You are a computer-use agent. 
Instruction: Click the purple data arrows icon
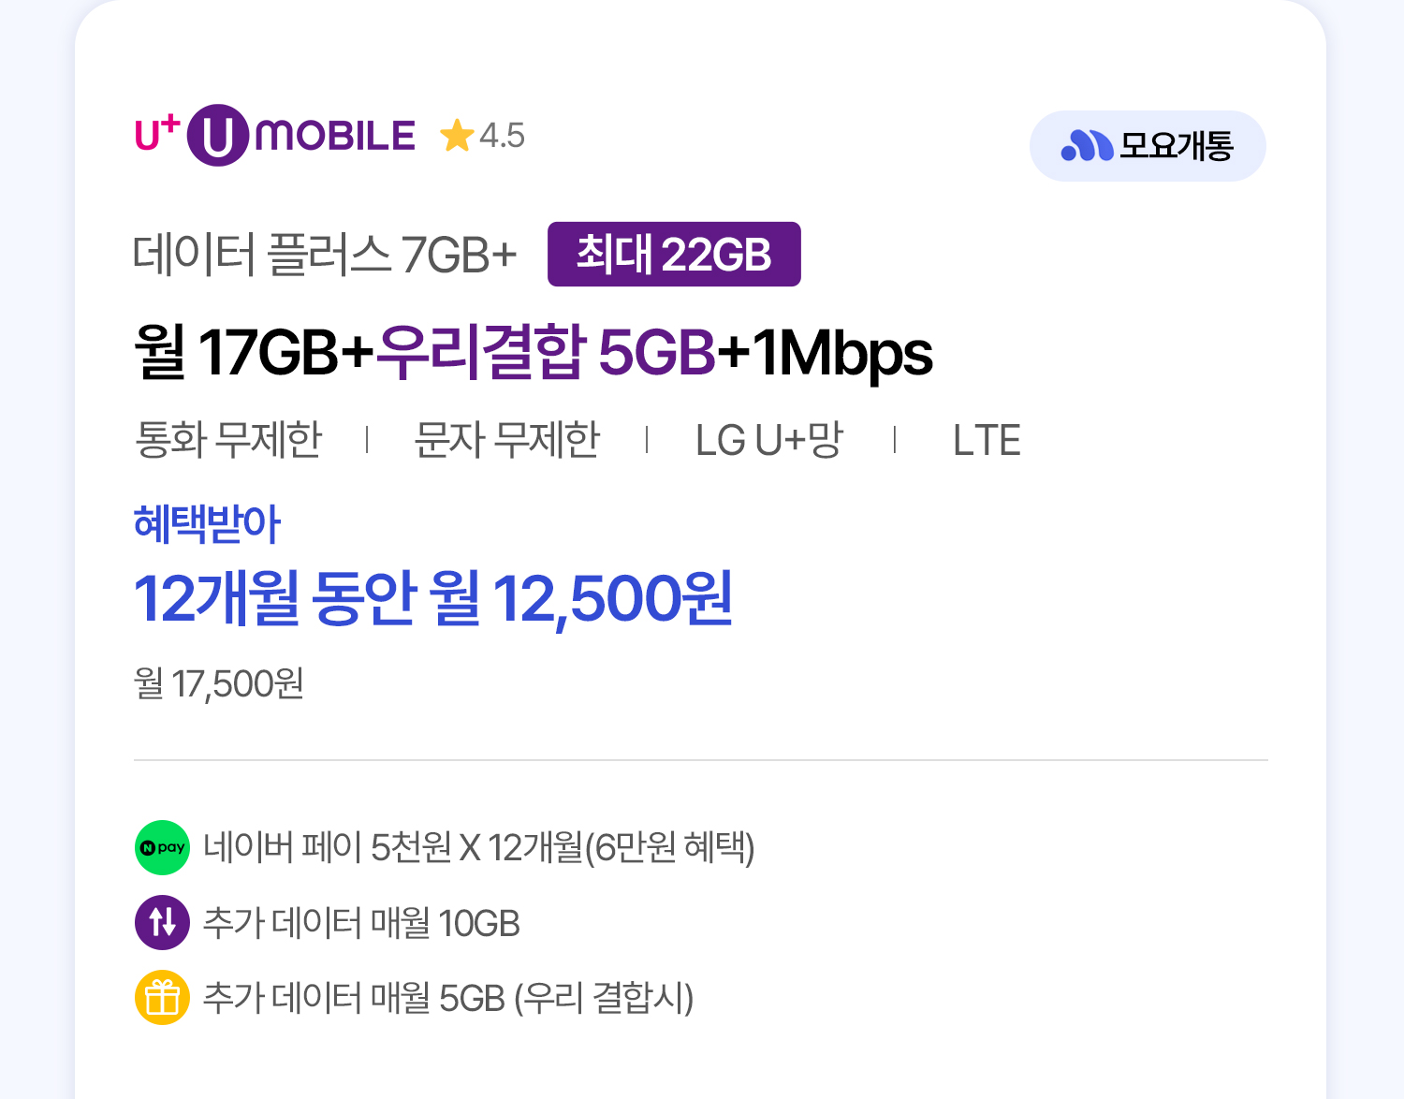pyautogui.click(x=163, y=922)
